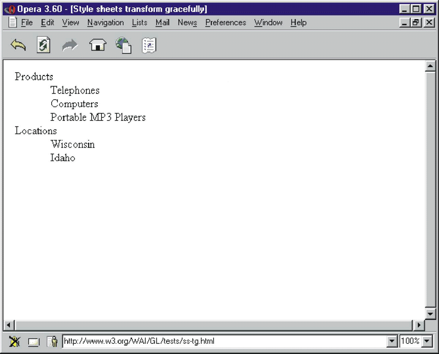Open the hotlist panel icon
The image size is (439, 354).
149,45
